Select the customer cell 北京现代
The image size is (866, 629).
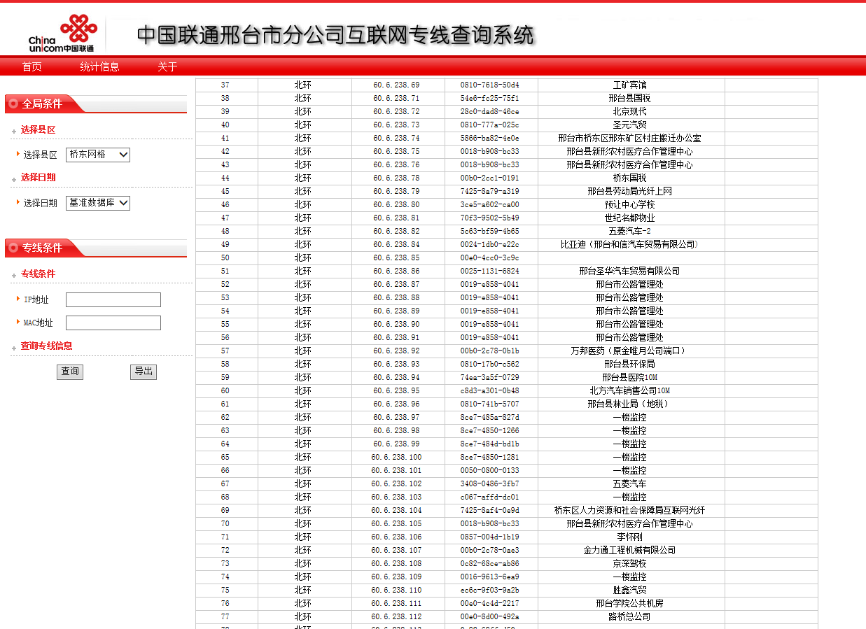[x=631, y=111]
